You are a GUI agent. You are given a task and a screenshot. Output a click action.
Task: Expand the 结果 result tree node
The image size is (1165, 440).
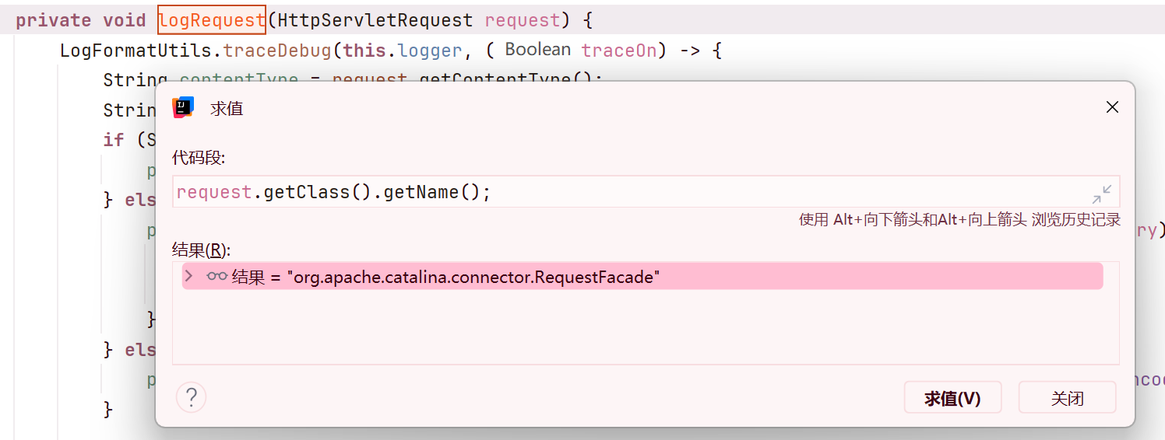188,277
